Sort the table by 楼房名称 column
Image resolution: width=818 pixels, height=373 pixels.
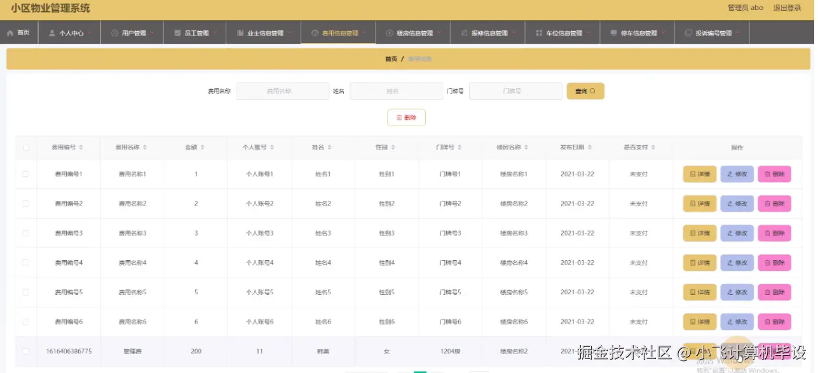(526, 147)
